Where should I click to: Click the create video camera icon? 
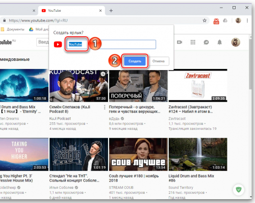click(180, 42)
